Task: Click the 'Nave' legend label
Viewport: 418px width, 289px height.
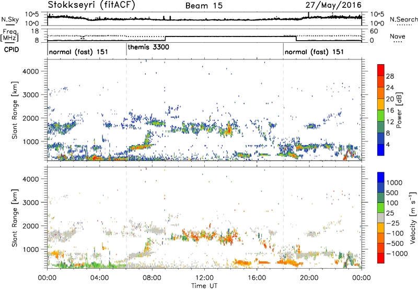Action: tap(398, 36)
